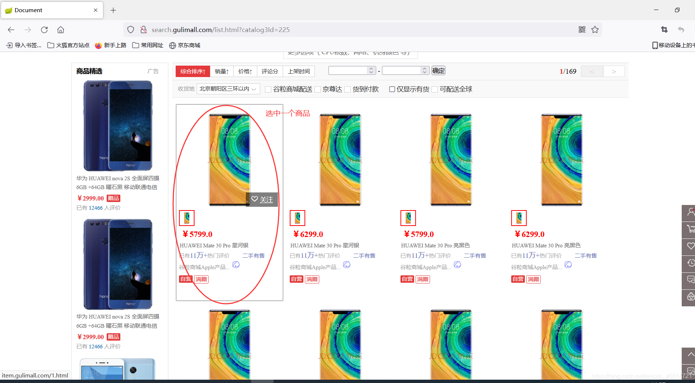Viewport: 695px width, 383px height.
Task: Open the 常用网址 bookmarks folder
Action: click(148, 45)
